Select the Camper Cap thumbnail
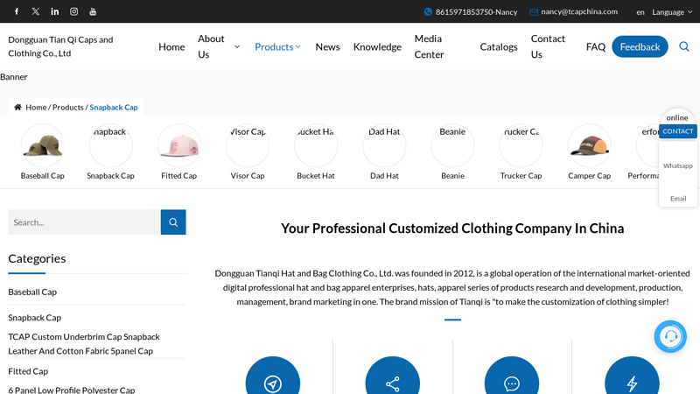The height and width of the screenshot is (394, 700). click(589, 145)
